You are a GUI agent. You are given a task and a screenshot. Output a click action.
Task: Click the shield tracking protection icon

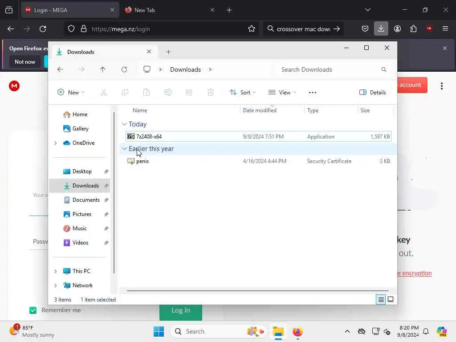(x=71, y=29)
